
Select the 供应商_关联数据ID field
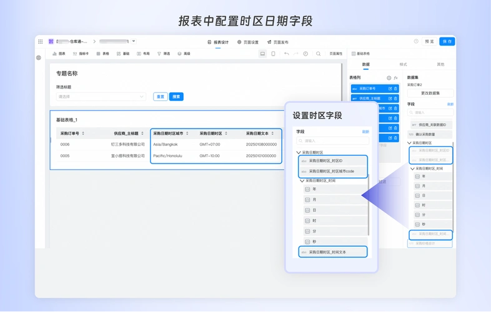point(430,125)
